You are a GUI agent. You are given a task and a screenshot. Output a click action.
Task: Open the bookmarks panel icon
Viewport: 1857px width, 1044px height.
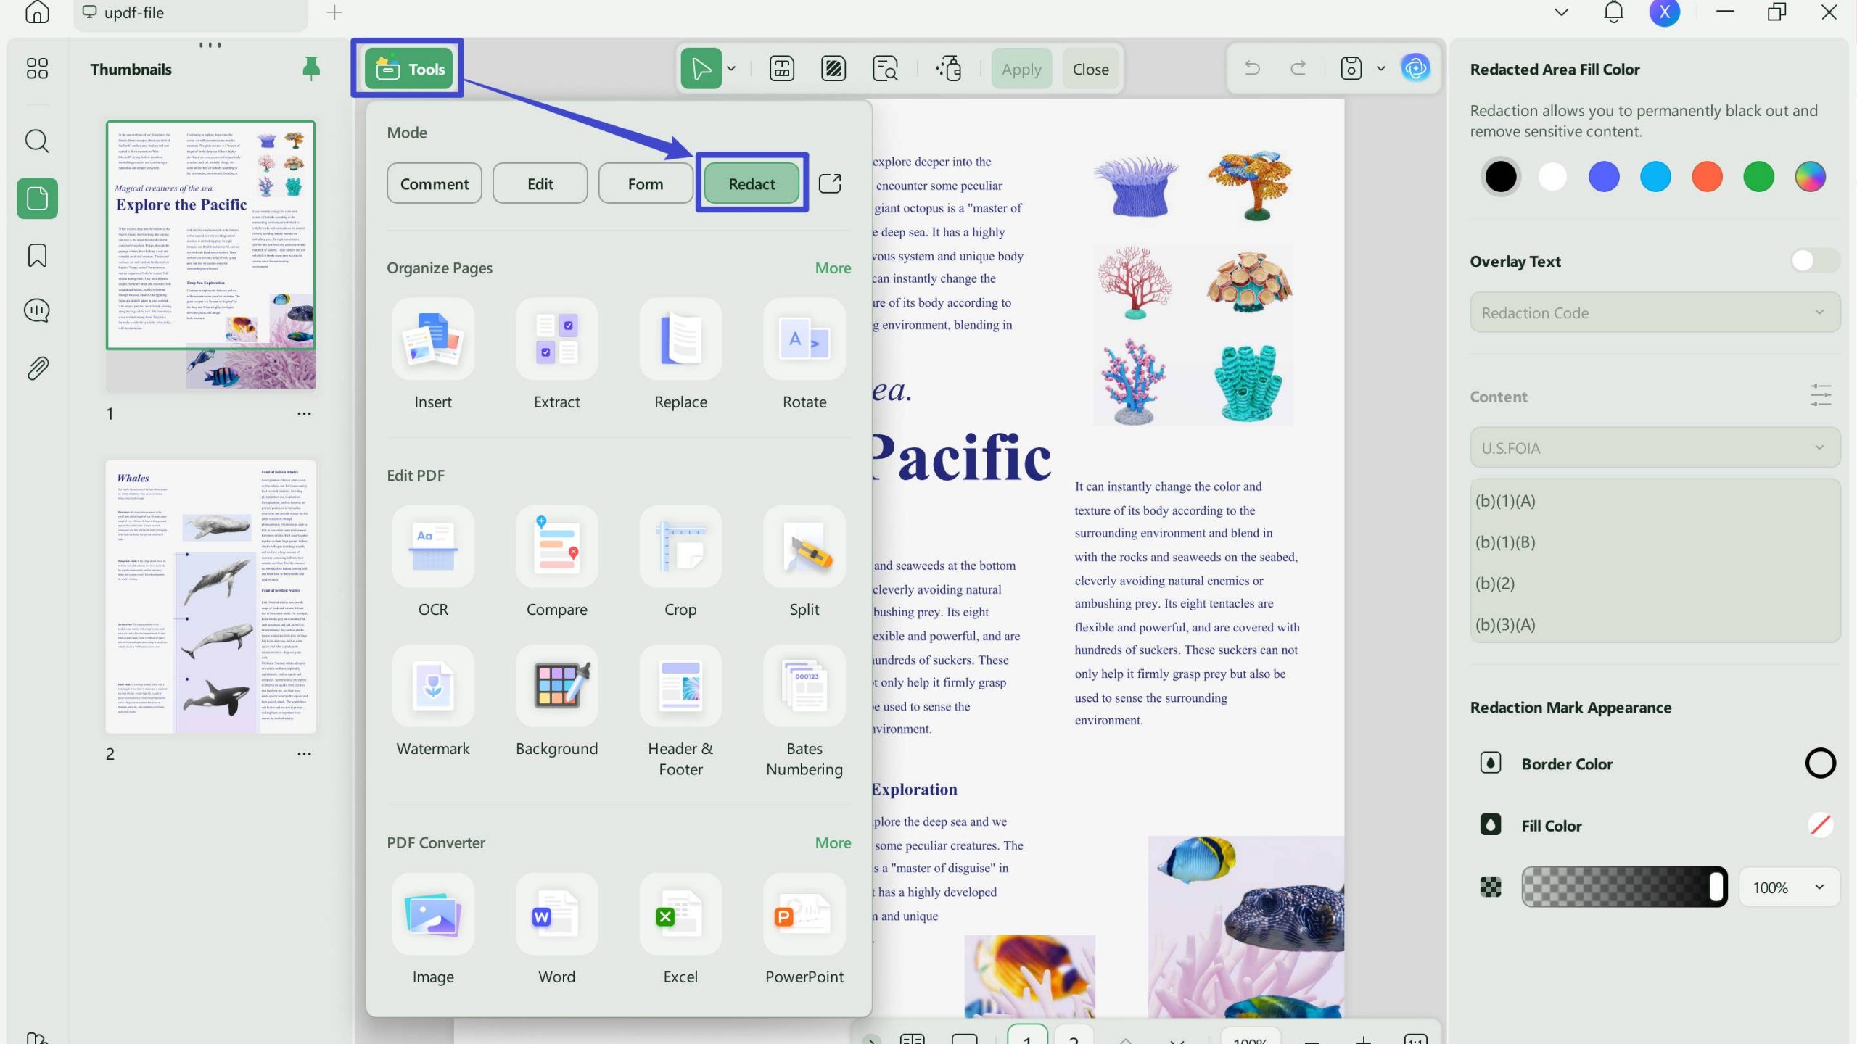(x=37, y=254)
